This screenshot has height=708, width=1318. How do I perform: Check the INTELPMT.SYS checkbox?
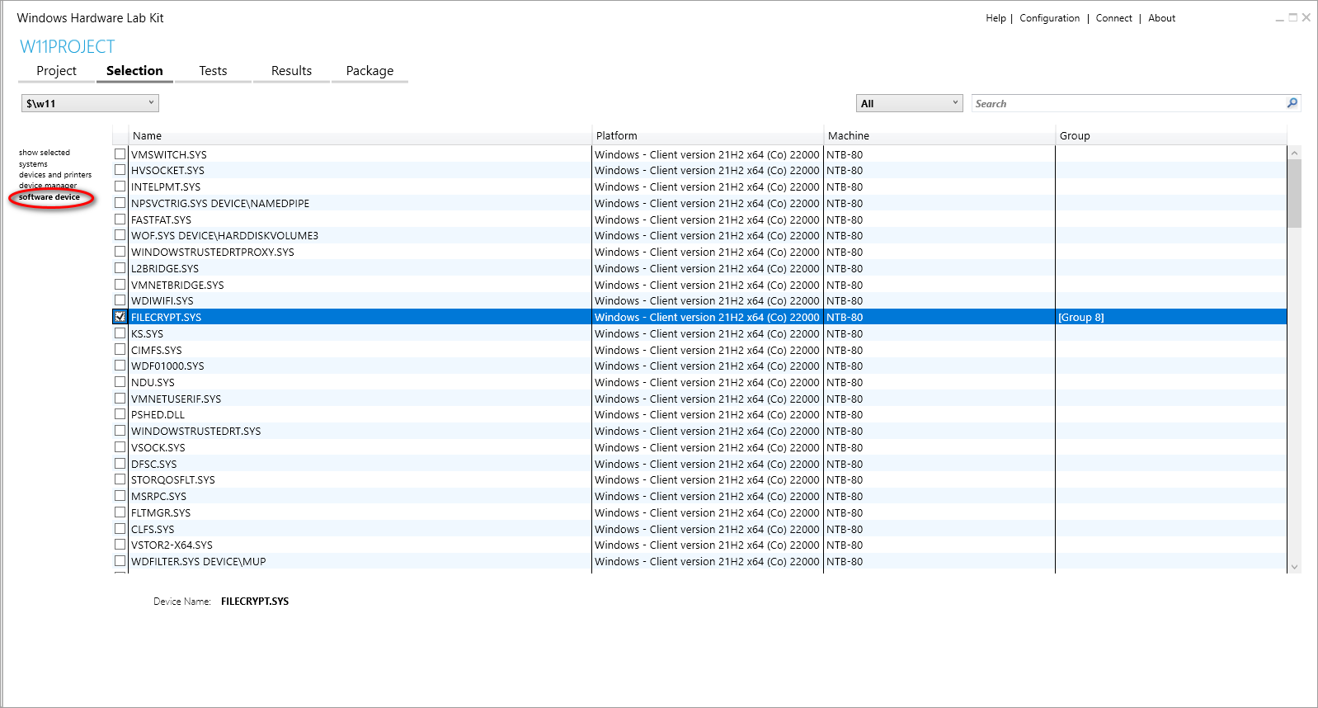120,186
